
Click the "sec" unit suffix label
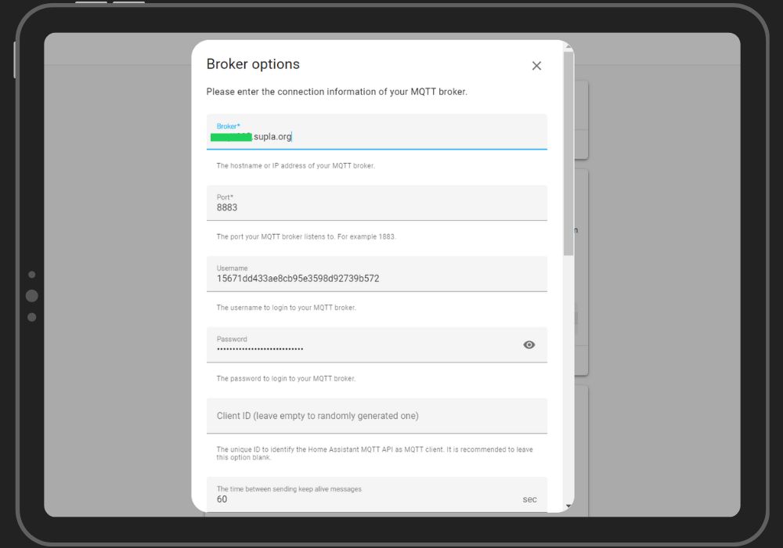(529, 499)
